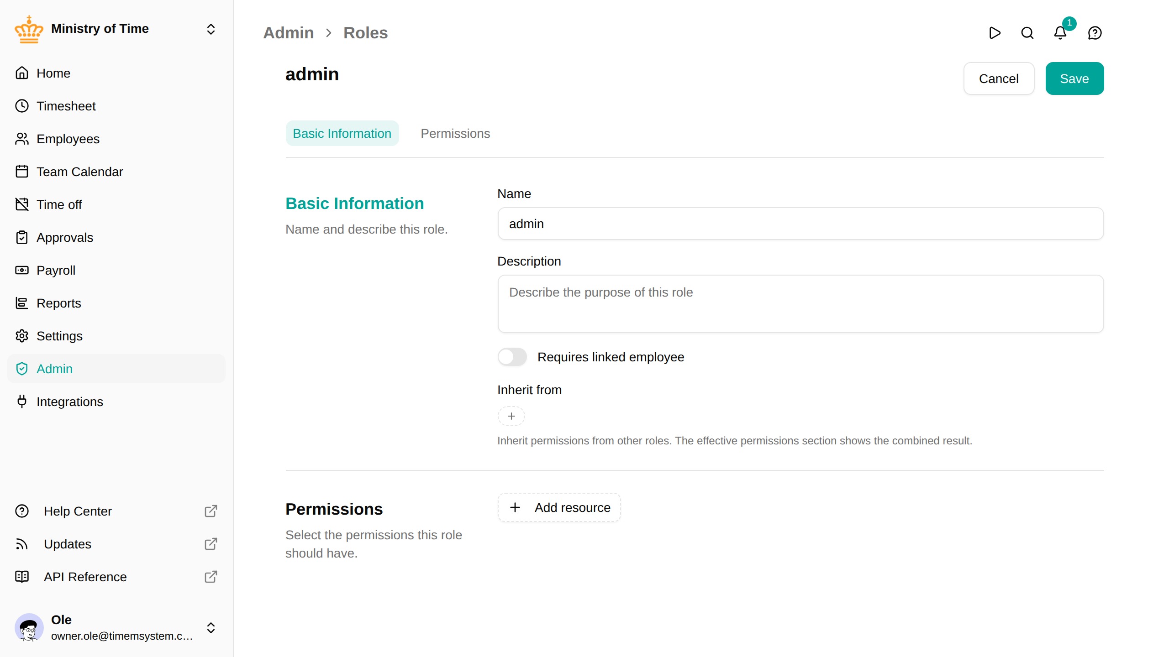This screenshot has height=657, width=1169.
Task: Click the Description text area
Action: (x=800, y=303)
